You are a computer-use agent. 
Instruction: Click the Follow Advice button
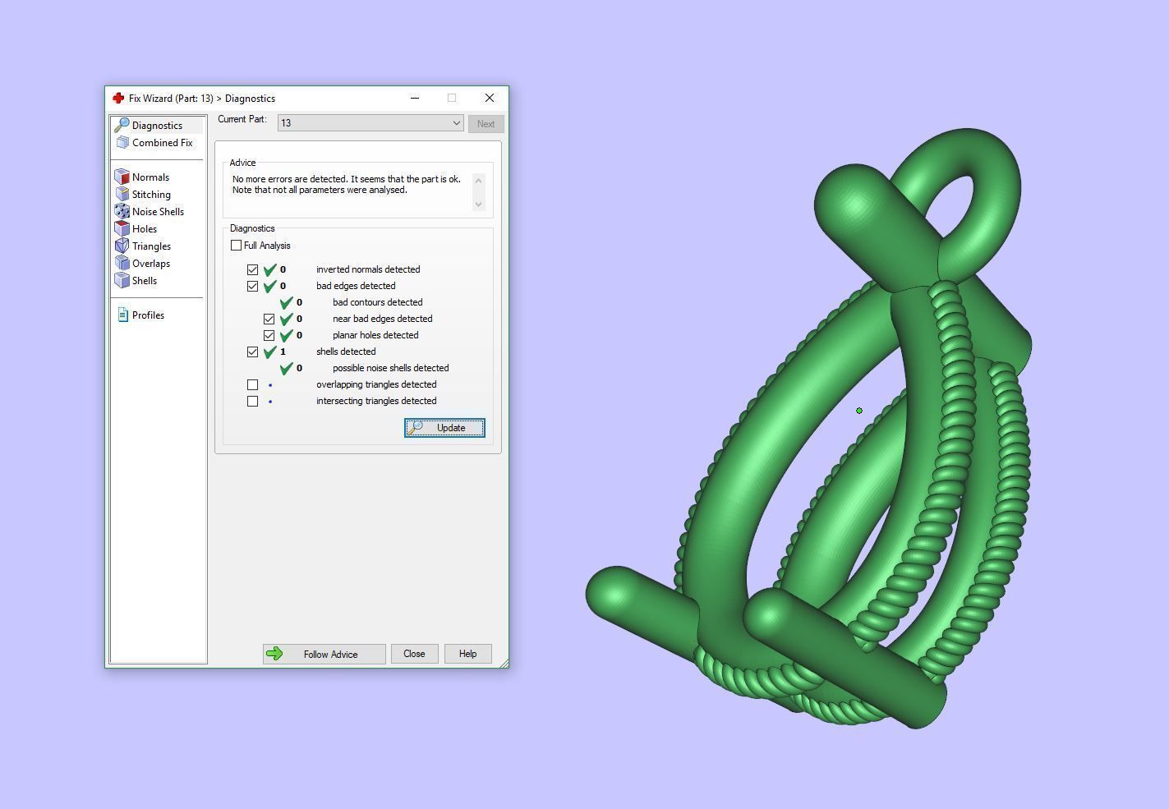pos(324,654)
